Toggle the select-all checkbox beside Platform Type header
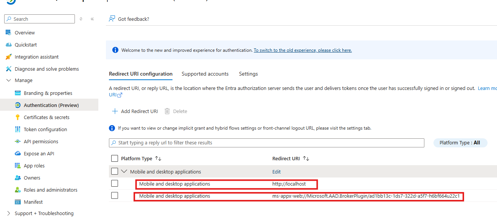This screenshot has width=497, height=223. coord(115,158)
